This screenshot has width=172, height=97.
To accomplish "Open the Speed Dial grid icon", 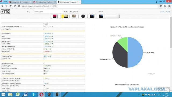I will click(x=15, y=6).
